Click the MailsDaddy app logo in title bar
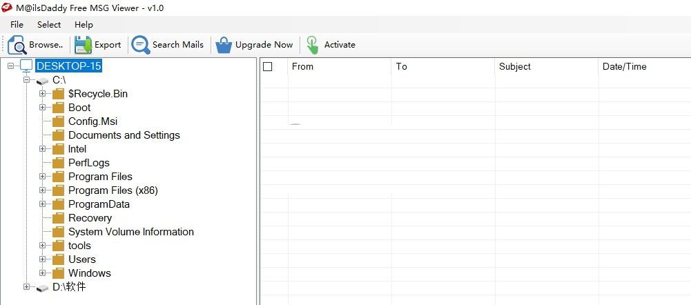The height and width of the screenshot is (305, 691). 7,8
